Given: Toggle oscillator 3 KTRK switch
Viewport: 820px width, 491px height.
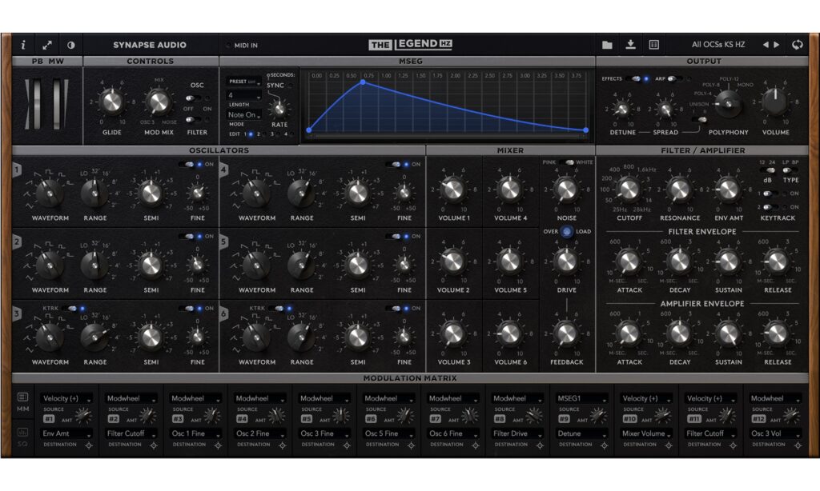Looking at the screenshot, I should tap(71, 308).
